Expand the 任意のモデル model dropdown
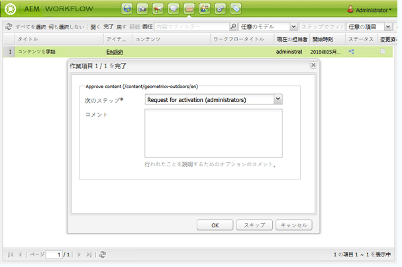402x267 pixels. tap(293, 27)
